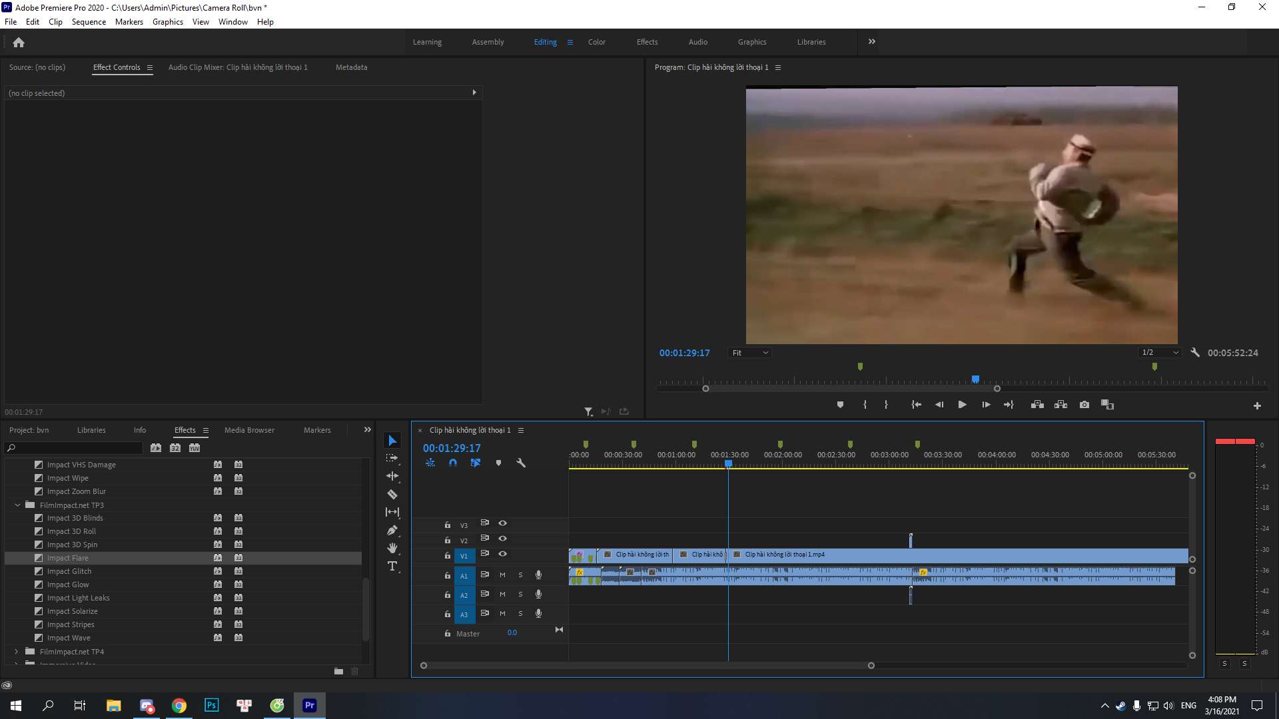Open playback resolution 1/2 dropdown
Image resolution: width=1279 pixels, height=719 pixels.
(1160, 353)
